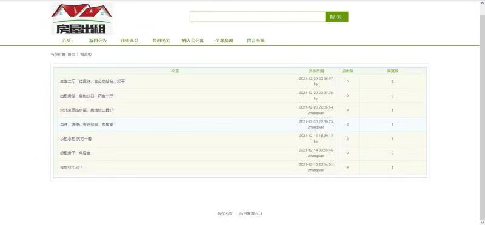Open the 商业办公 navigation item
485x225 pixels.
tap(129, 41)
